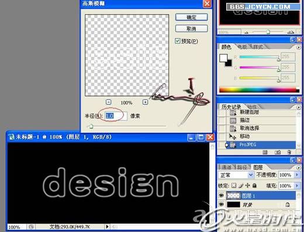304x232 pixels.
Task: Move the navigator zoom slider handle
Action: [268, 32]
